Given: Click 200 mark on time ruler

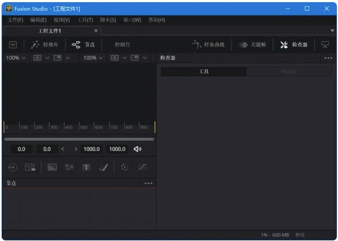Looking at the screenshot, I should click(38, 127).
